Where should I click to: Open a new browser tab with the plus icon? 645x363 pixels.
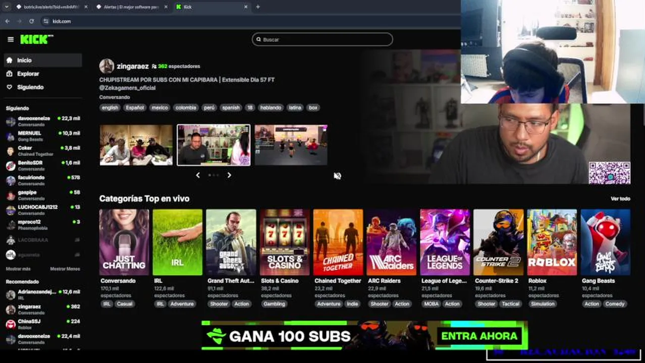(258, 7)
